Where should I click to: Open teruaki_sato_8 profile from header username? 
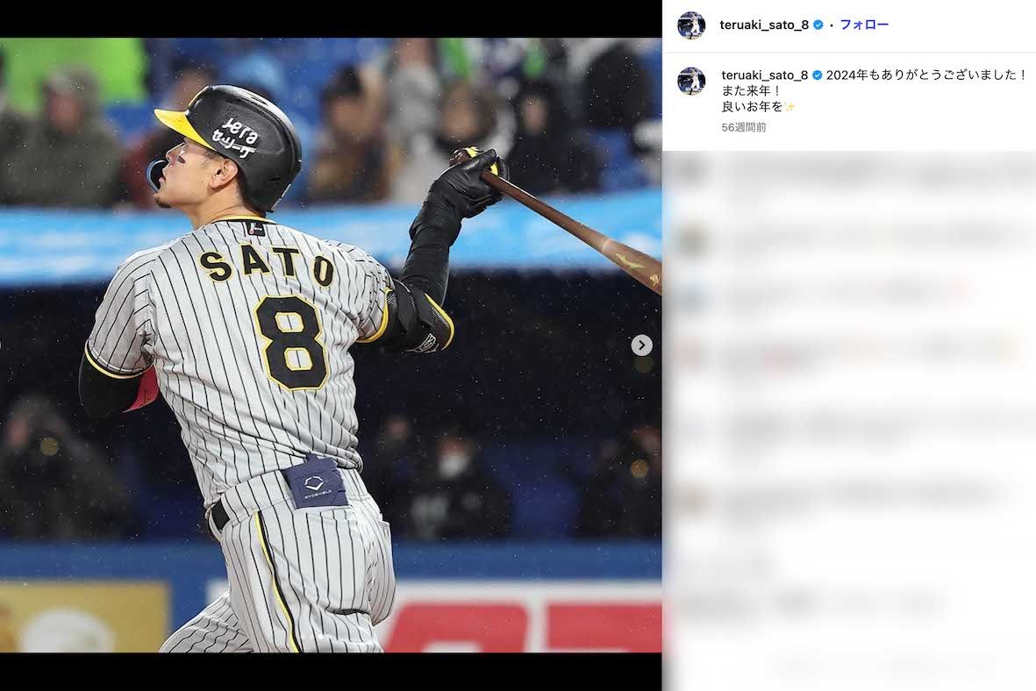coord(764,25)
